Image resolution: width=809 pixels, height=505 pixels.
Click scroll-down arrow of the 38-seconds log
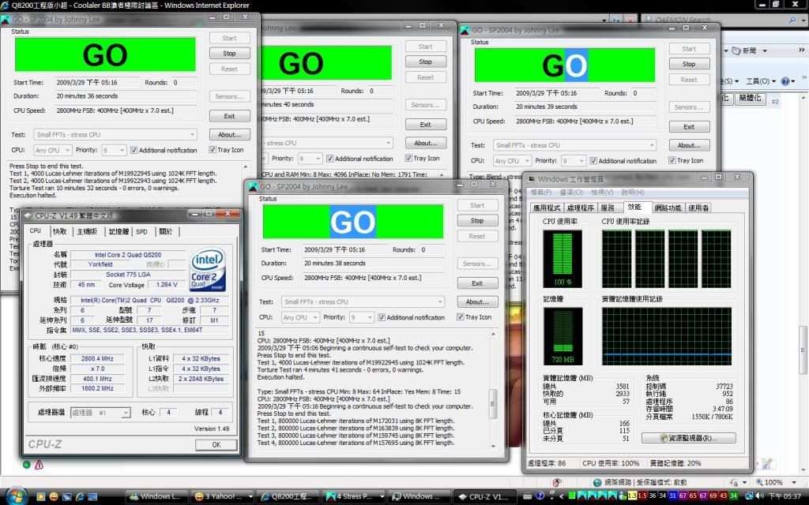[x=493, y=447]
